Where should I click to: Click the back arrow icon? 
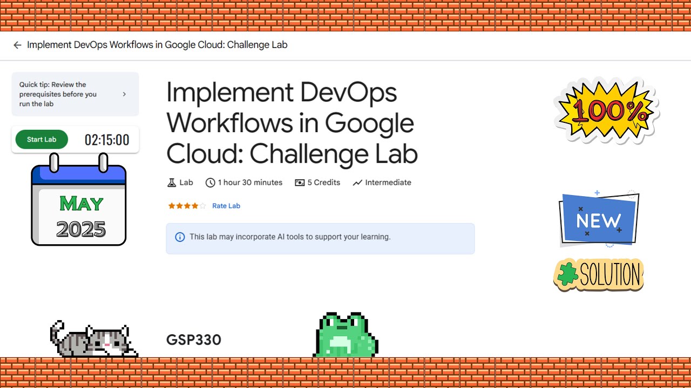(x=17, y=45)
